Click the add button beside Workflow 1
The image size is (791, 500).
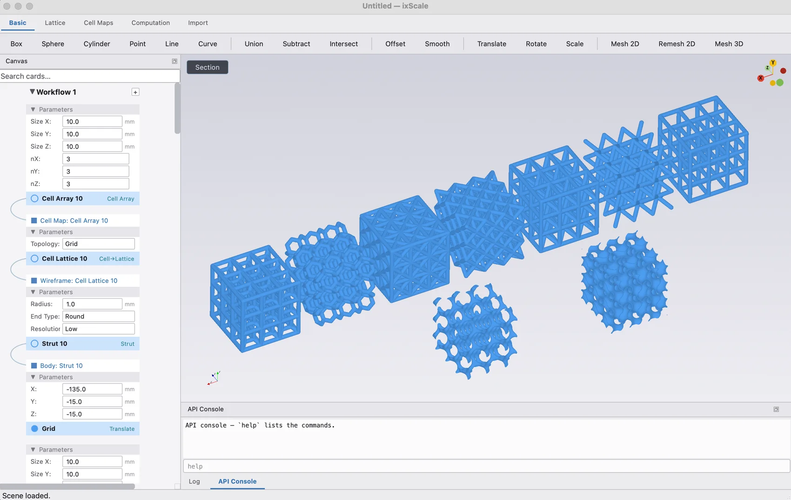click(x=135, y=92)
